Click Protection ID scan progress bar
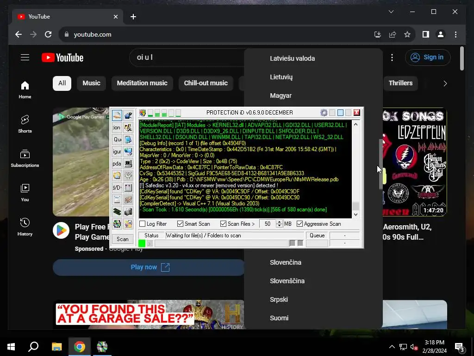 [x=222, y=243]
